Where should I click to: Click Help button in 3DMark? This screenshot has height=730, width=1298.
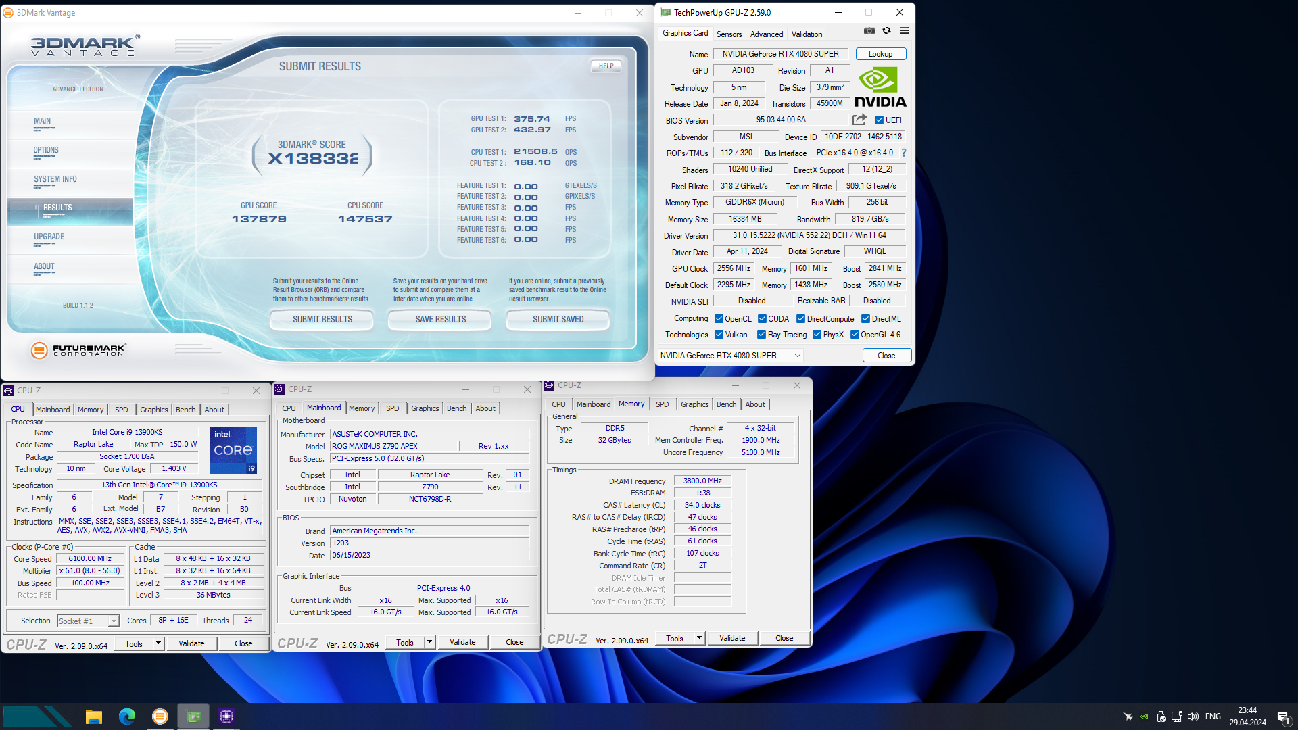pyautogui.click(x=606, y=66)
